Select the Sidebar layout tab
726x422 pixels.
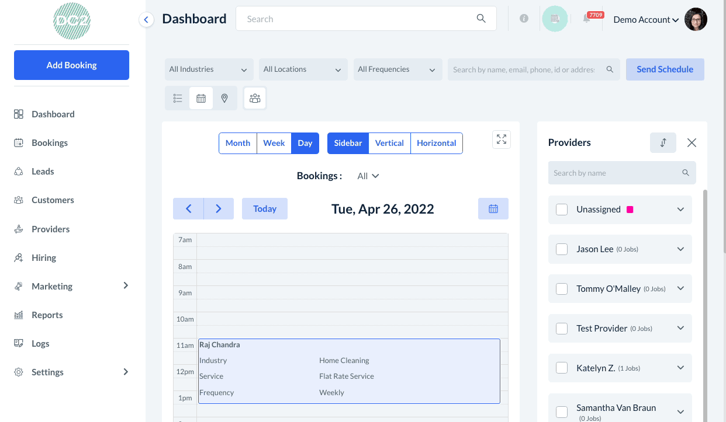[348, 144]
